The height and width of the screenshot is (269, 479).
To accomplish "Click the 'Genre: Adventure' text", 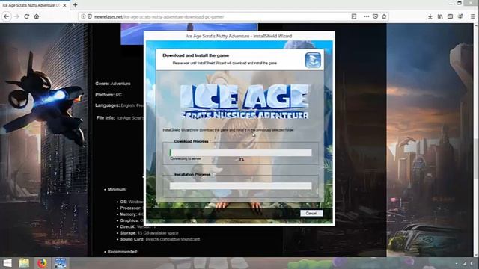I will (113, 84).
